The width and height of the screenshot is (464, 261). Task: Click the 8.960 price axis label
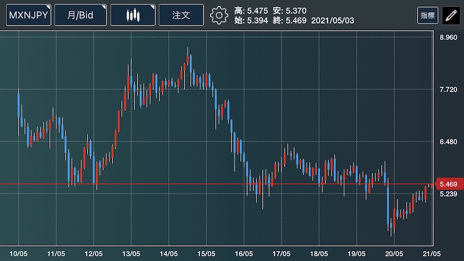pos(448,38)
